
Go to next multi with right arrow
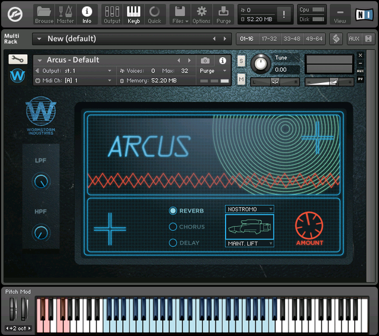[225, 38]
